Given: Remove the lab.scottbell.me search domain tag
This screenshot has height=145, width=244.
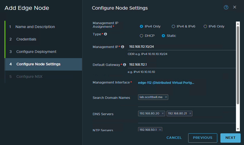Looking at the screenshot, I should pyautogui.click(x=166, y=97).
